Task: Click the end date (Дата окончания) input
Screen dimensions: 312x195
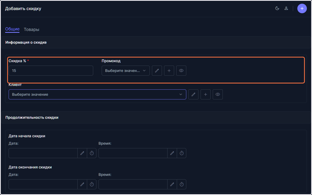Action: click(x=43, y=184)
